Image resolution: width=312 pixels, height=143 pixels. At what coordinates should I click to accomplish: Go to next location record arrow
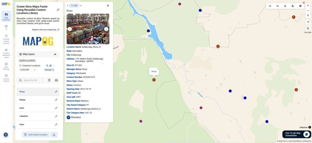81,5
